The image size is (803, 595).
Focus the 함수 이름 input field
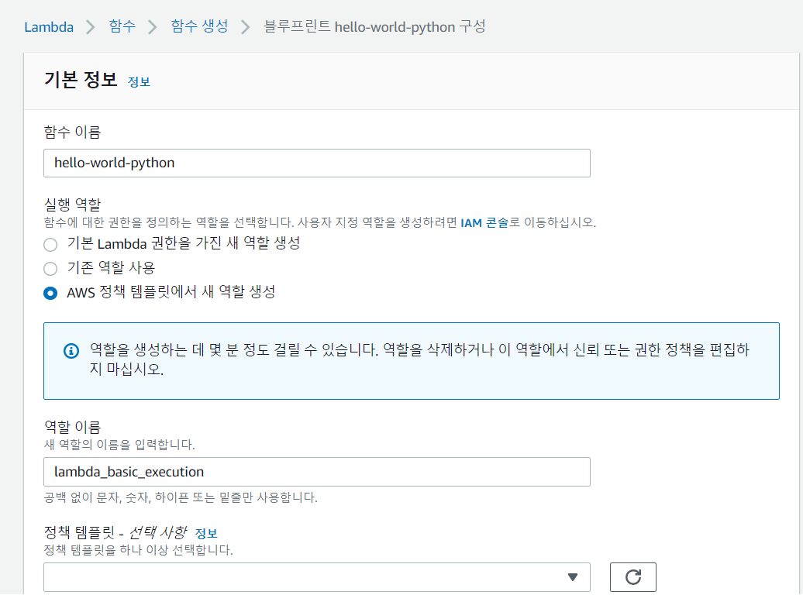point(317,163)
